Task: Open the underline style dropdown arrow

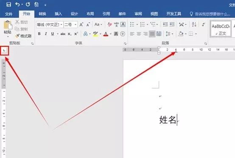Action: [x=58, y=34]
